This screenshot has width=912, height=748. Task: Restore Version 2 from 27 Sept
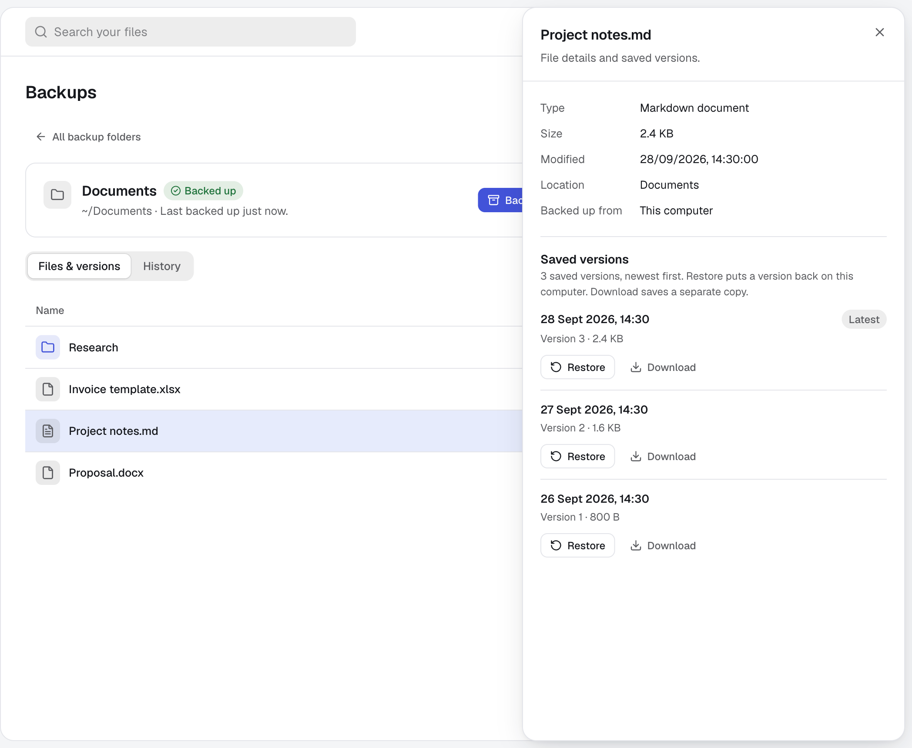tap(577, 456)
